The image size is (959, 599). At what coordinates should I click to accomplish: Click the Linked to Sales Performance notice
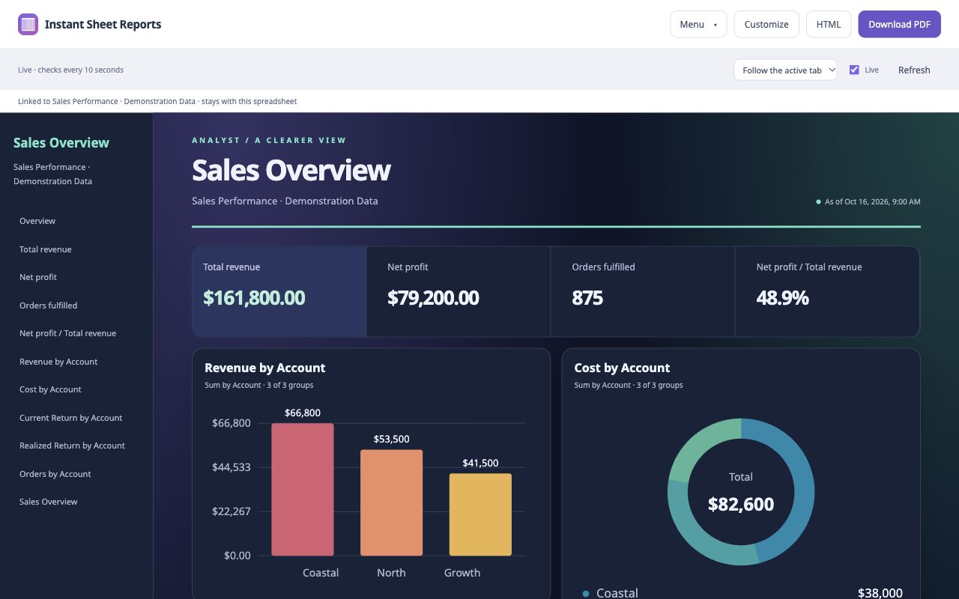pos(157,101)
